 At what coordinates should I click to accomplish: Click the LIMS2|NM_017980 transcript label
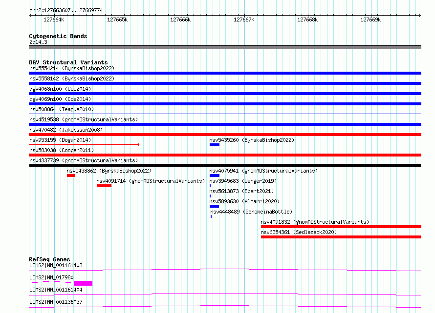point(51,277)
